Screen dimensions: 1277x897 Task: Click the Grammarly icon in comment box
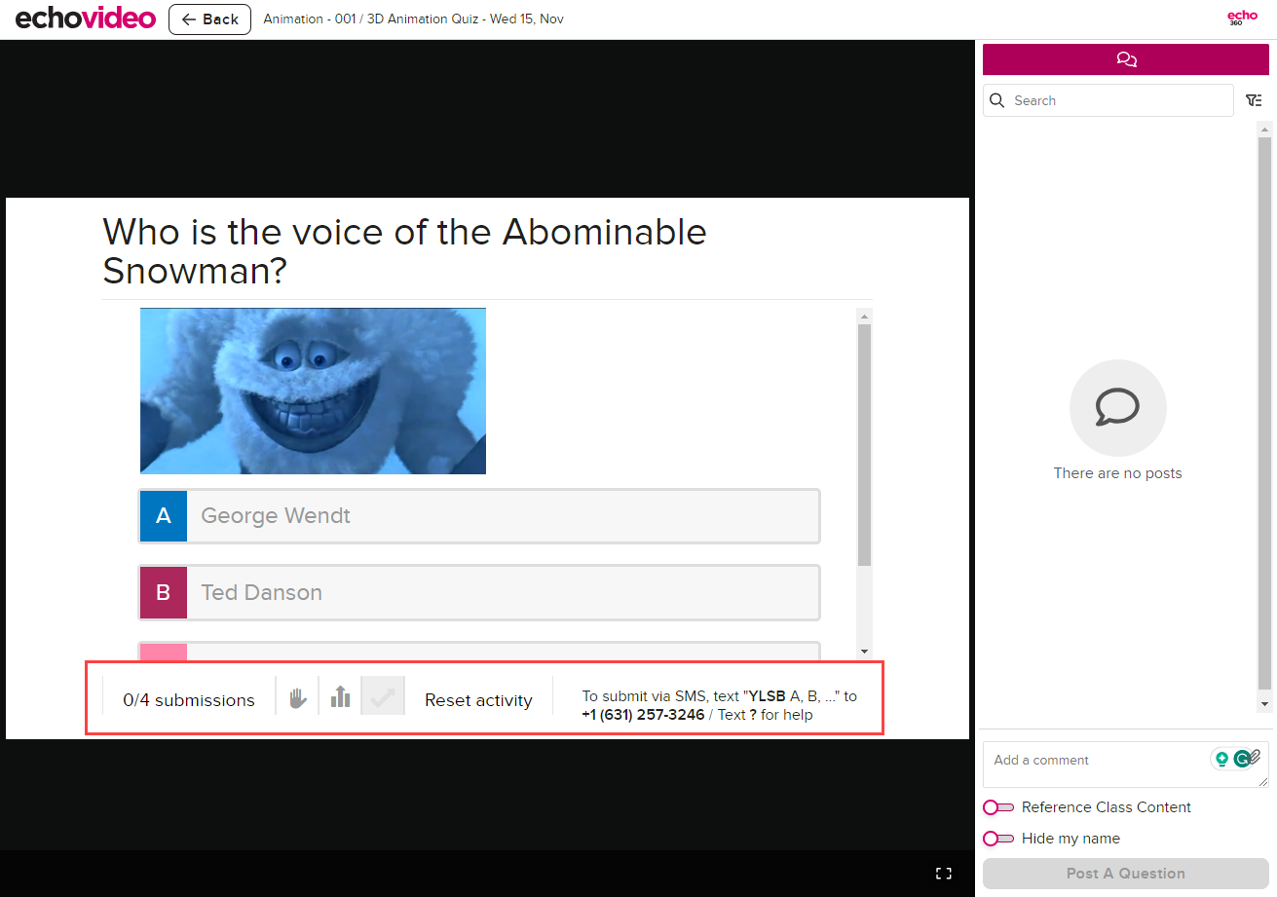tap(1243, 759)
